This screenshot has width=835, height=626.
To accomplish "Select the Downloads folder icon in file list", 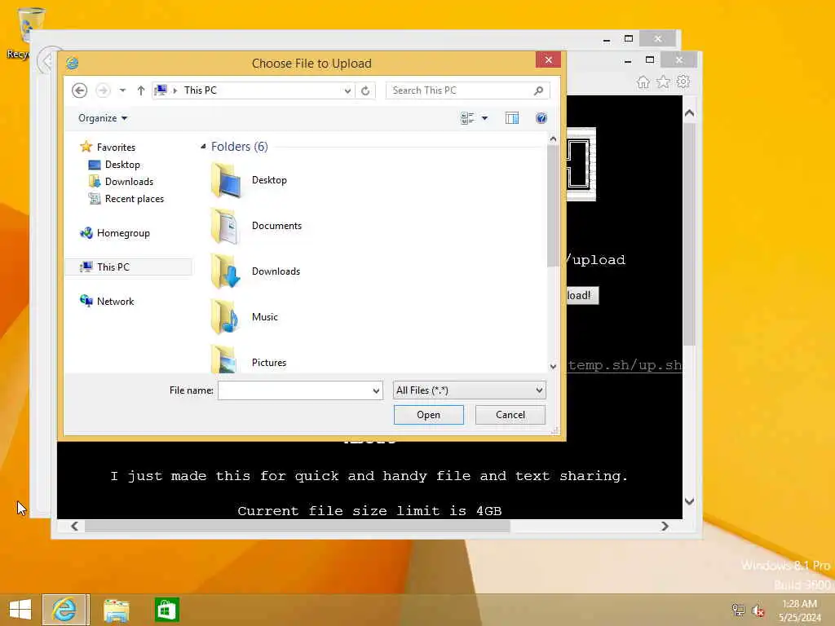I will click(x=225, y=271).
